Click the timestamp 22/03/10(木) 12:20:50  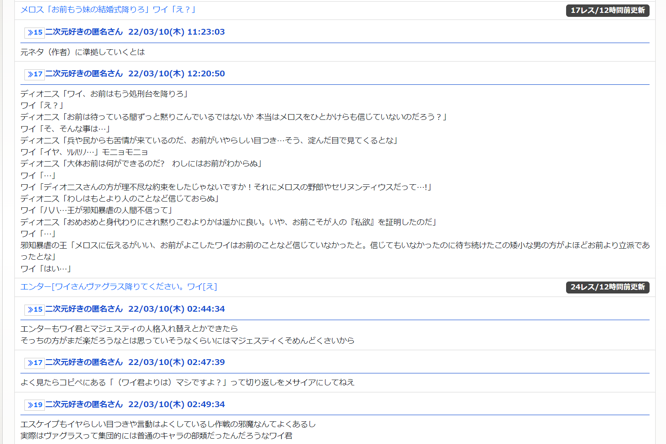click(x=176, y=74)
